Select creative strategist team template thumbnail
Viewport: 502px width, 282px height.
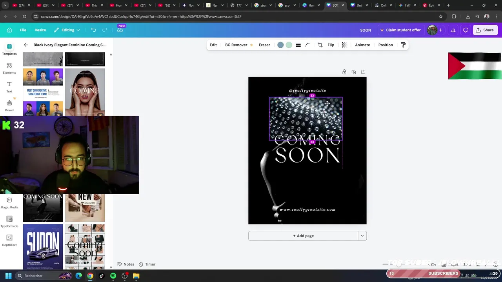43,92
